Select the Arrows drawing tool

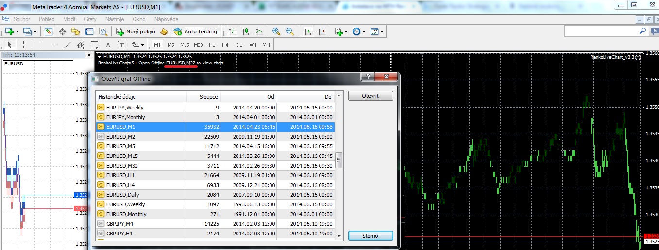[135, 45]
